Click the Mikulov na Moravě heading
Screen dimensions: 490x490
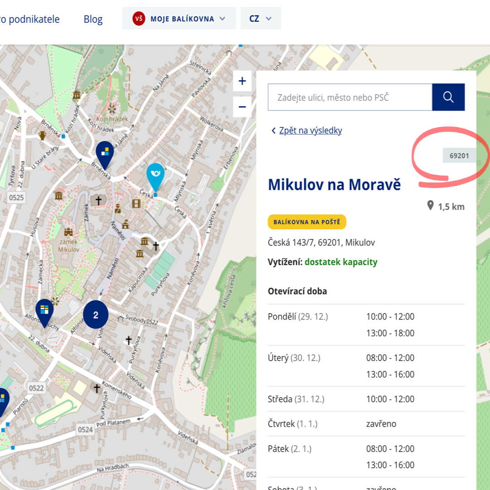pyautogui.click(x=334, y=184)
